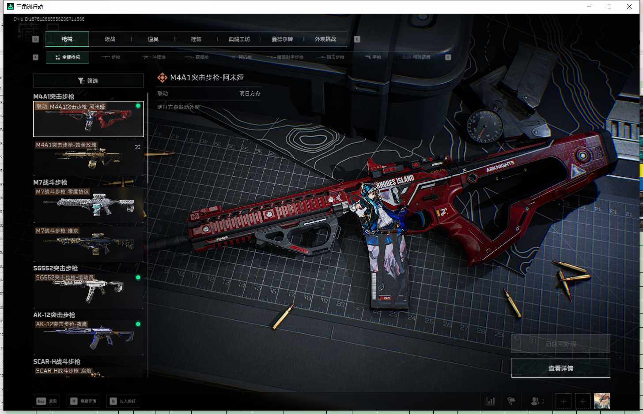Screen dimensions: 643x414
Task: Filter weapons by 精确射手步枪 (marksman rifles)
Action: click(x=287, y=57)
